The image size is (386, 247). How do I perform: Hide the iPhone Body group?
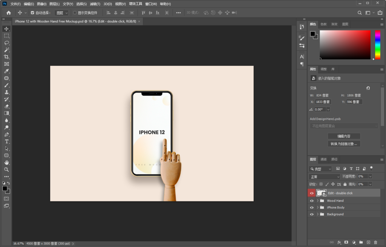pos(312,207)
